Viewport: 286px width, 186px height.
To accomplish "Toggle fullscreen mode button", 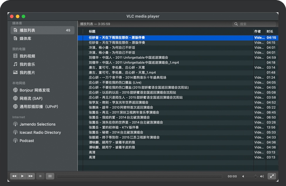I will pos(272,176).
